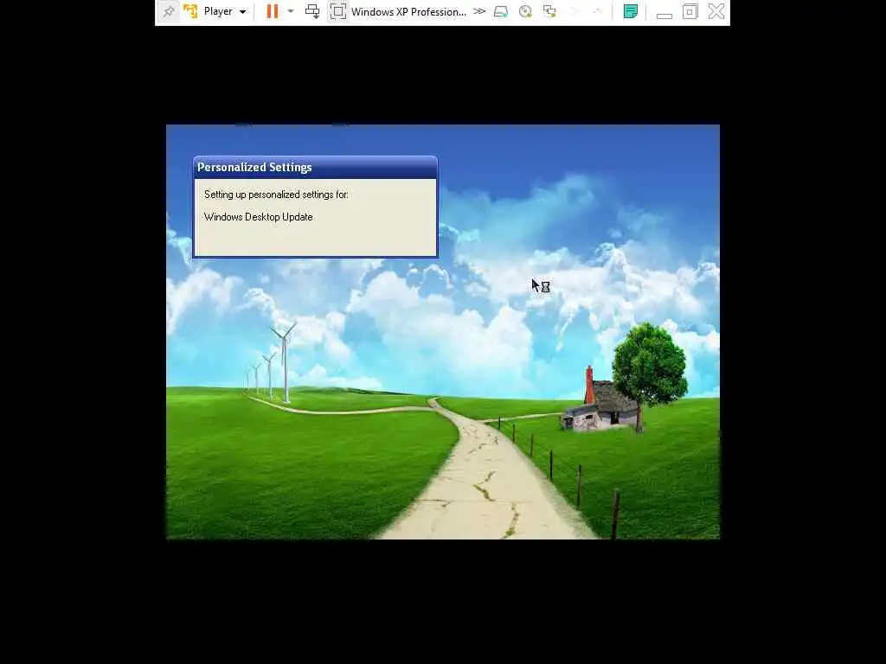Expand the double-chevron toolbar overflow

[479, 11]
